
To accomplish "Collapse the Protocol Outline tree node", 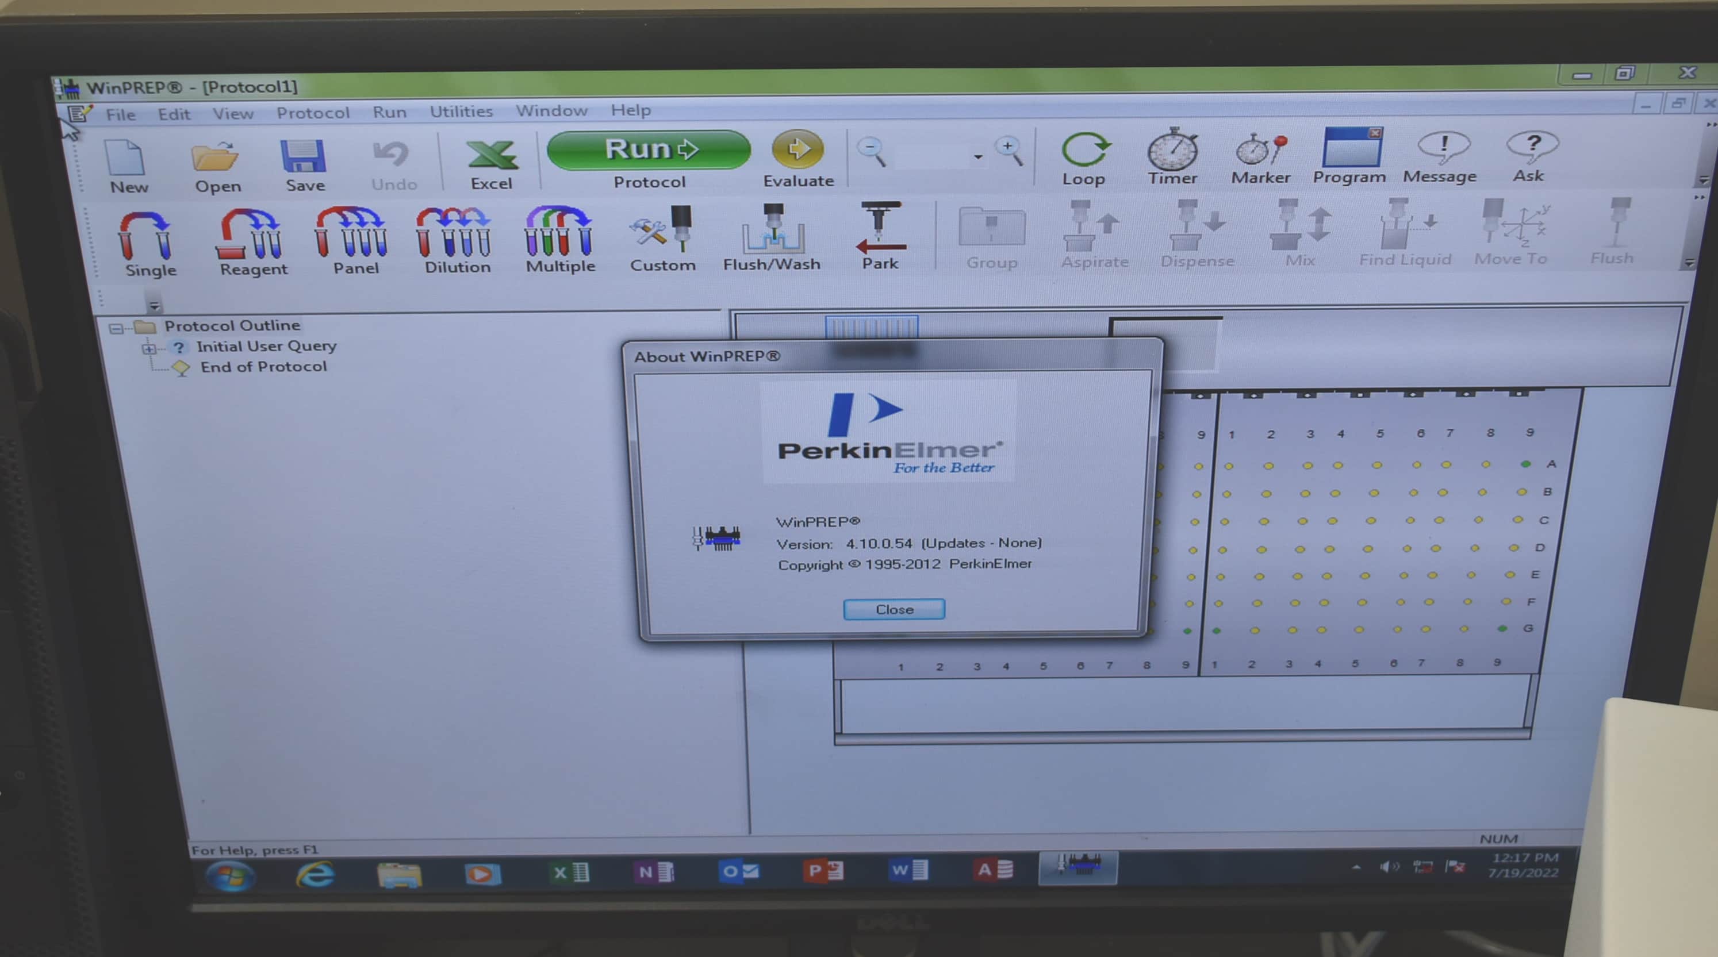I will (x=116, y=328).
